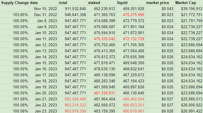This screenshot has height=113, width=203.
Task: Click the date cell 'Jan 9, 2023'
Action: click(x=43, y=27)
